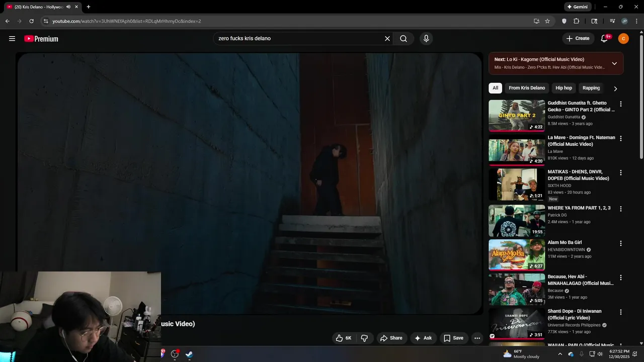Bookmark this page with star

pos(547,21)
